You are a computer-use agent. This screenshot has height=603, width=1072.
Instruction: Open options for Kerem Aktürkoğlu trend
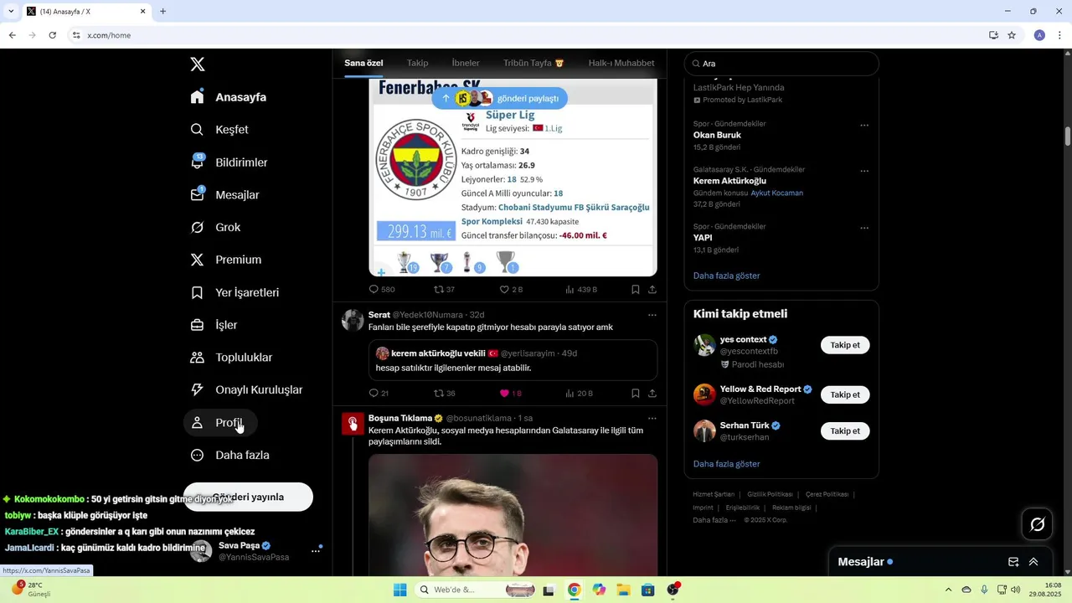[x=864, y=171]
